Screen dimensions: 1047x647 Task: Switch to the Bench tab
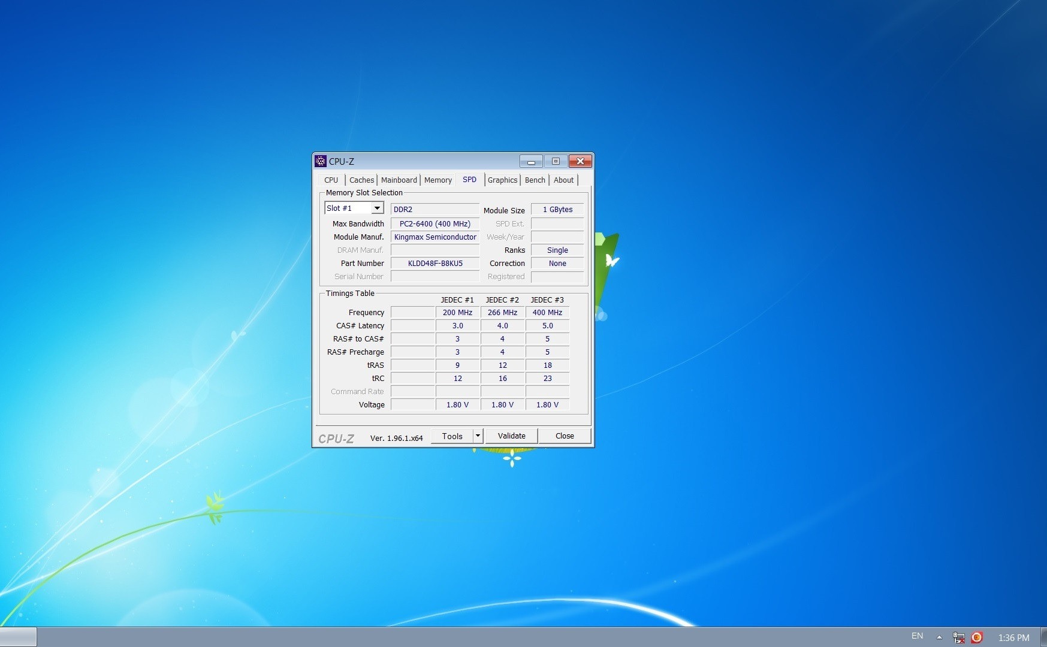click(535, 180)
